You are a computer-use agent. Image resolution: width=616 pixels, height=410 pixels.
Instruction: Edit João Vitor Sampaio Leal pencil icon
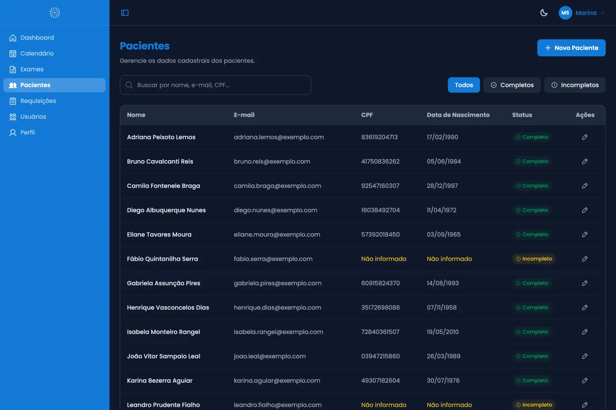coord(584,356)
